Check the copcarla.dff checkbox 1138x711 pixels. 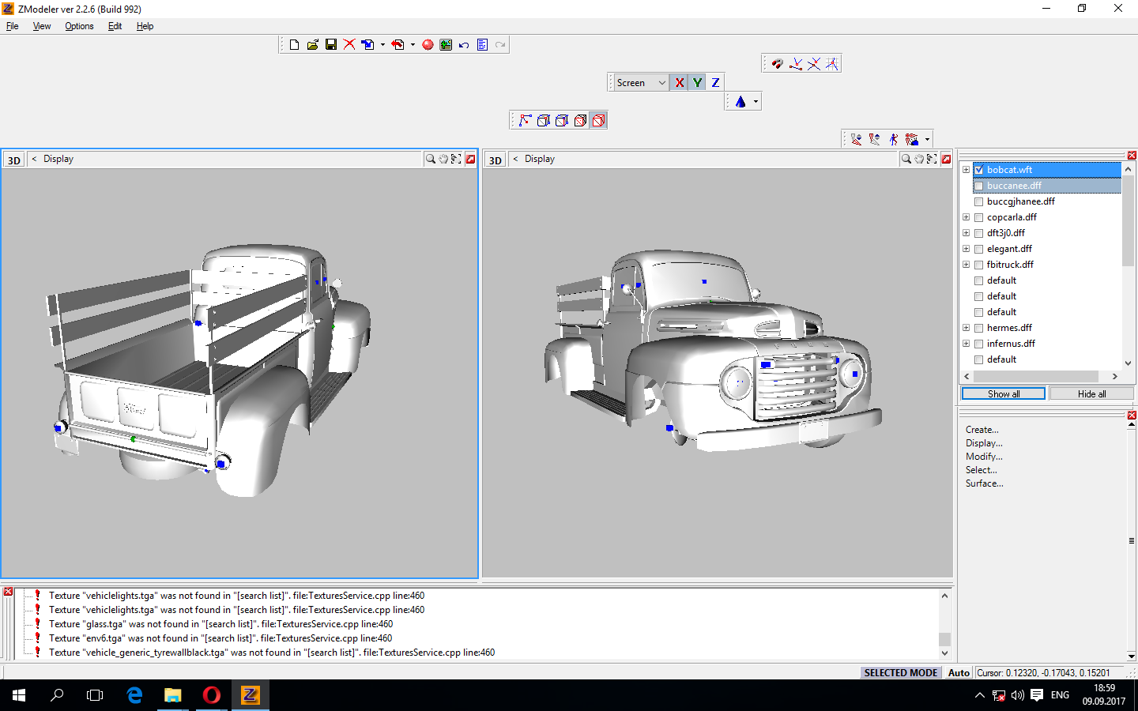[978, 217]
